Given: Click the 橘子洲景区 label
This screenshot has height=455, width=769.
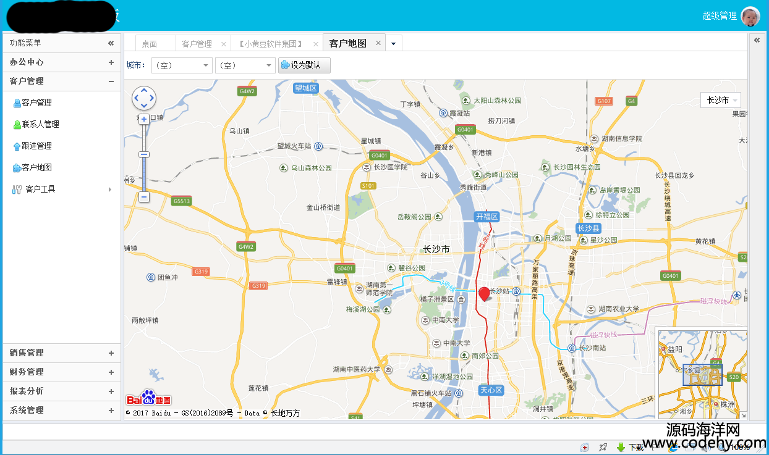Looking at the screenshot, I should click(x=437, y=299).
